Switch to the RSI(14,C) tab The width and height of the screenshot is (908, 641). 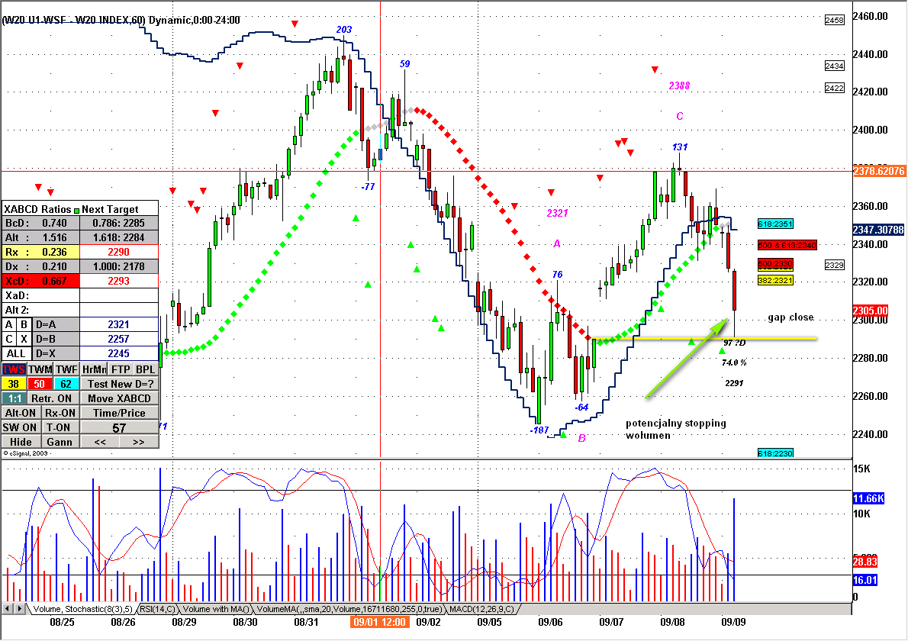pyautogui.click(x=157, y=609)
